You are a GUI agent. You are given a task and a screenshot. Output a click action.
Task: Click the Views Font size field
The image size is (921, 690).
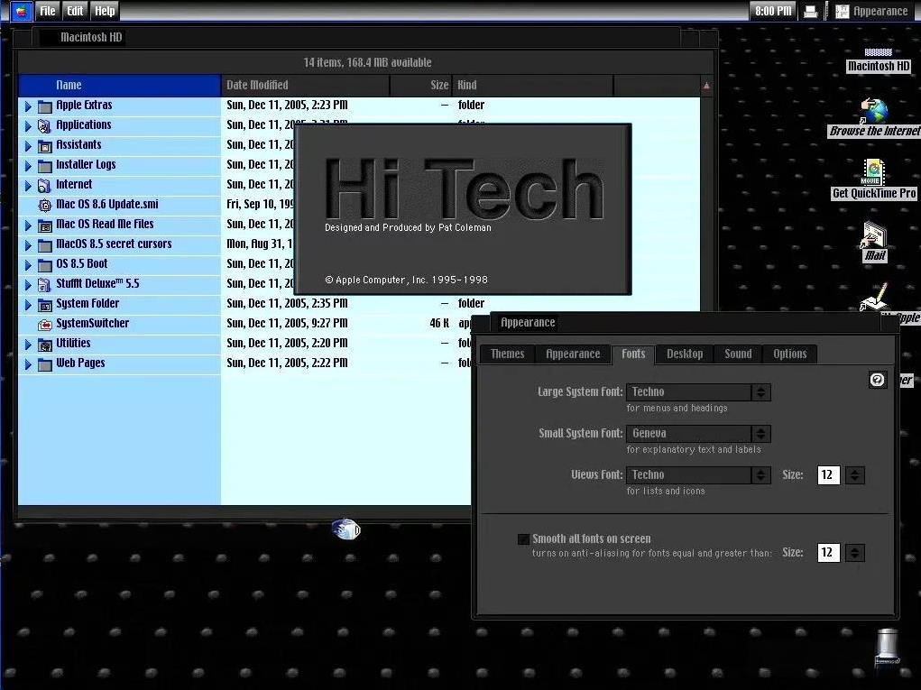828,474
